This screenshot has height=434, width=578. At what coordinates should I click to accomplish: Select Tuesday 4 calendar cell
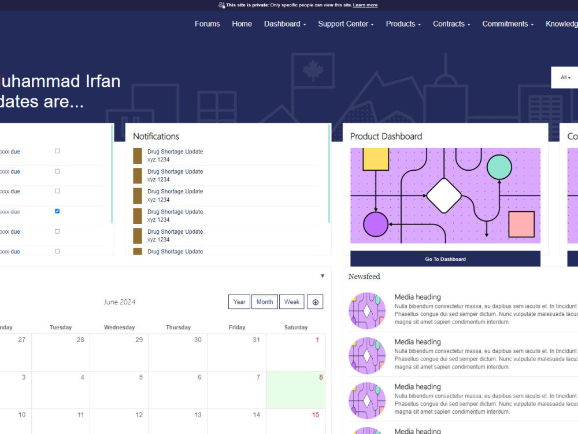(61, 390)
